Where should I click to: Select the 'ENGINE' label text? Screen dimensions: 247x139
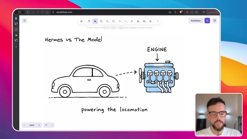(157, 49)
